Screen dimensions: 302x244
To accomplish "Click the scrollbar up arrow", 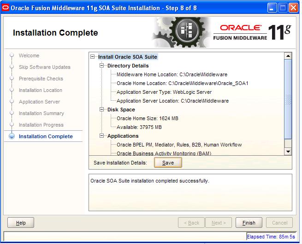I will (x=288, y=56).
